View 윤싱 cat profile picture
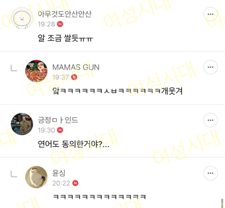225x208 pixels. pos(36,177)
